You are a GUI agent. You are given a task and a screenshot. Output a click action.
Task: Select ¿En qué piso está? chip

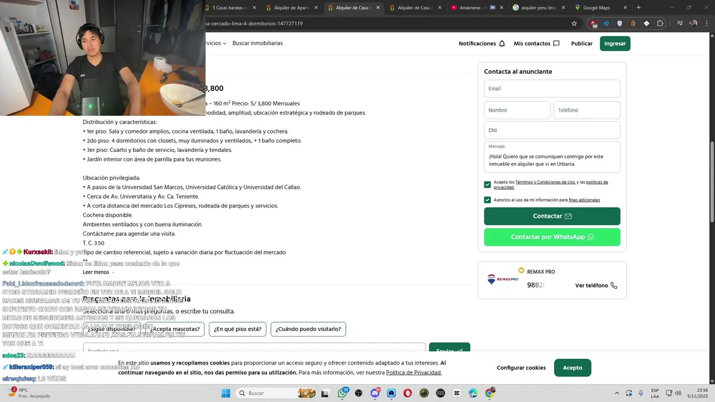pos(237,329)
